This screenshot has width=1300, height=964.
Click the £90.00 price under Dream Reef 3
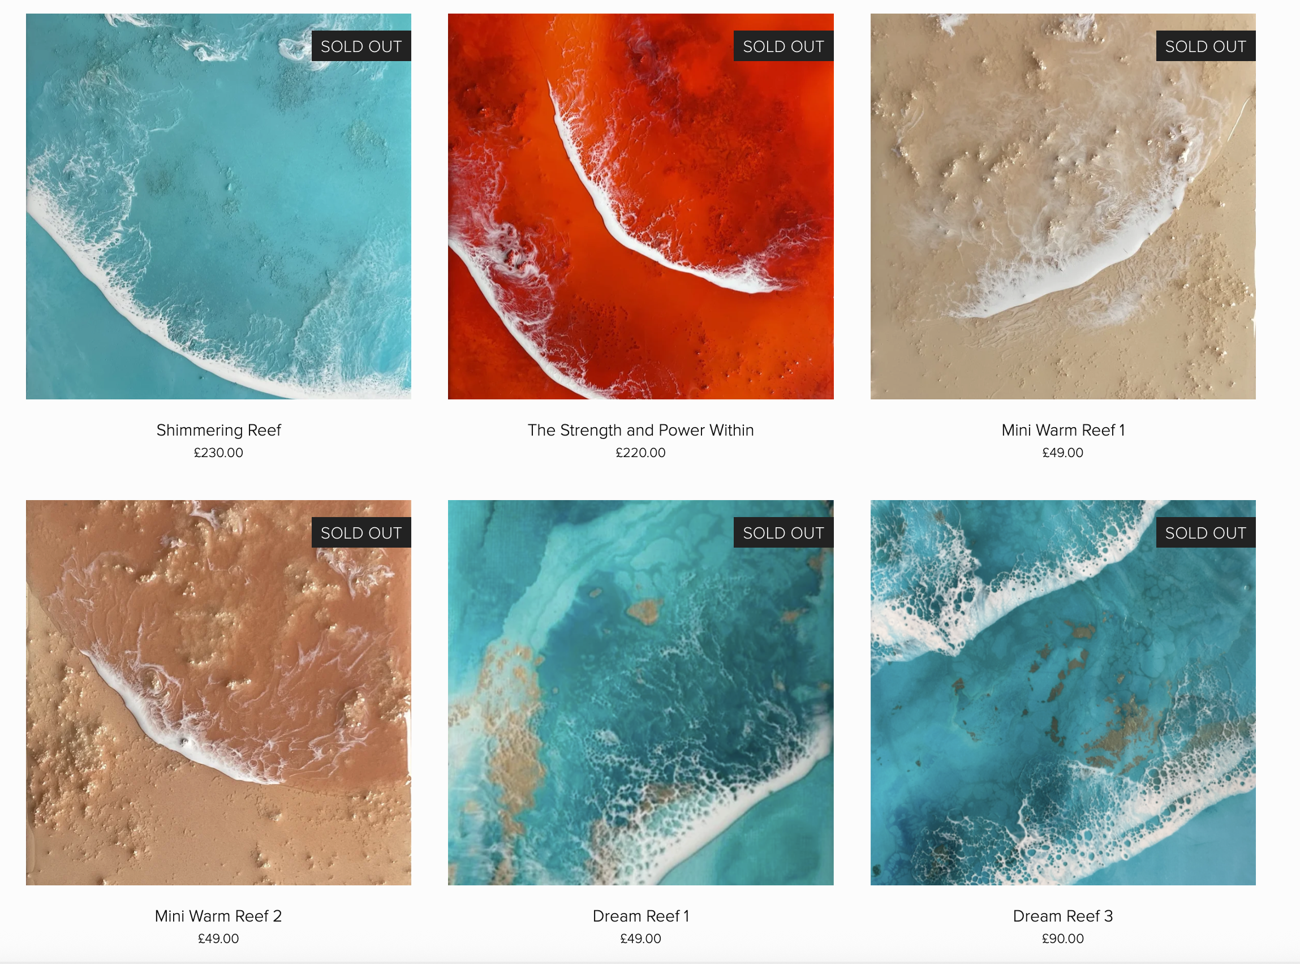[x=1063, y=939]
